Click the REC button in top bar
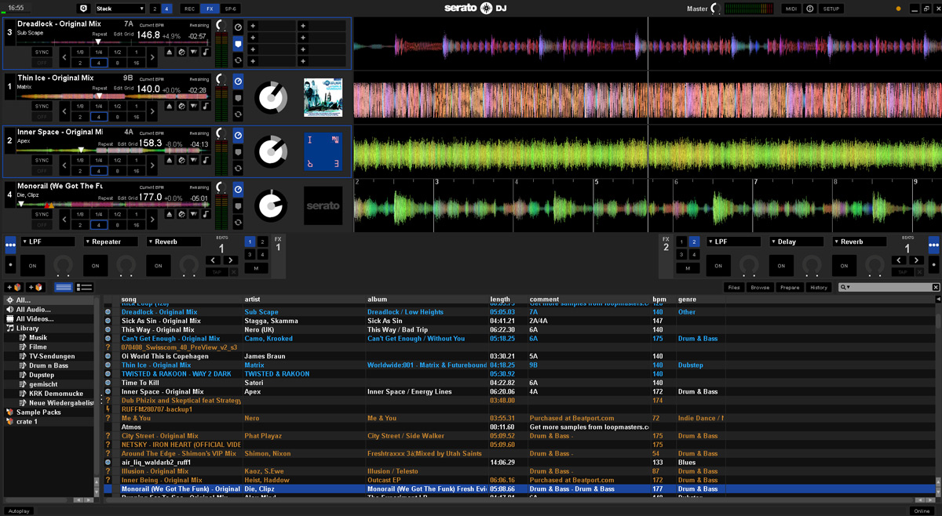The image size is (942, 516). click(188, 9)
